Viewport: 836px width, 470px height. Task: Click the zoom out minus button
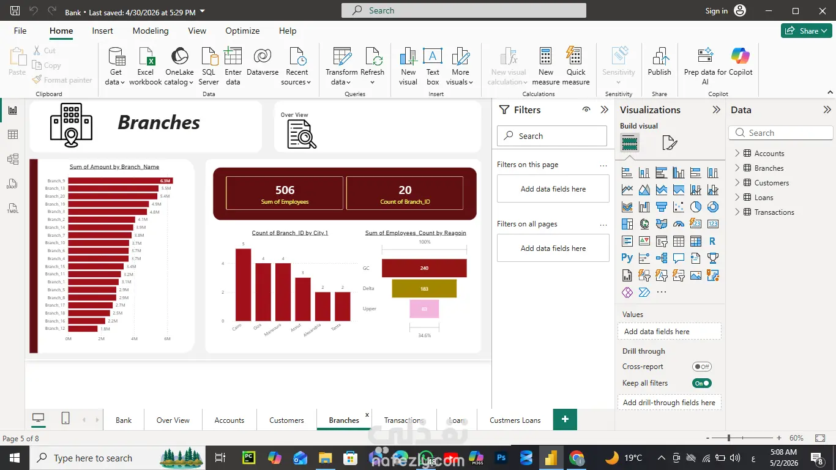tap(707, 438)
